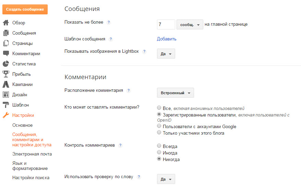This screenshot has width=301, height=185.
Task: Select radio option Пользователи с аккаунтами Google
Action: 159,126
